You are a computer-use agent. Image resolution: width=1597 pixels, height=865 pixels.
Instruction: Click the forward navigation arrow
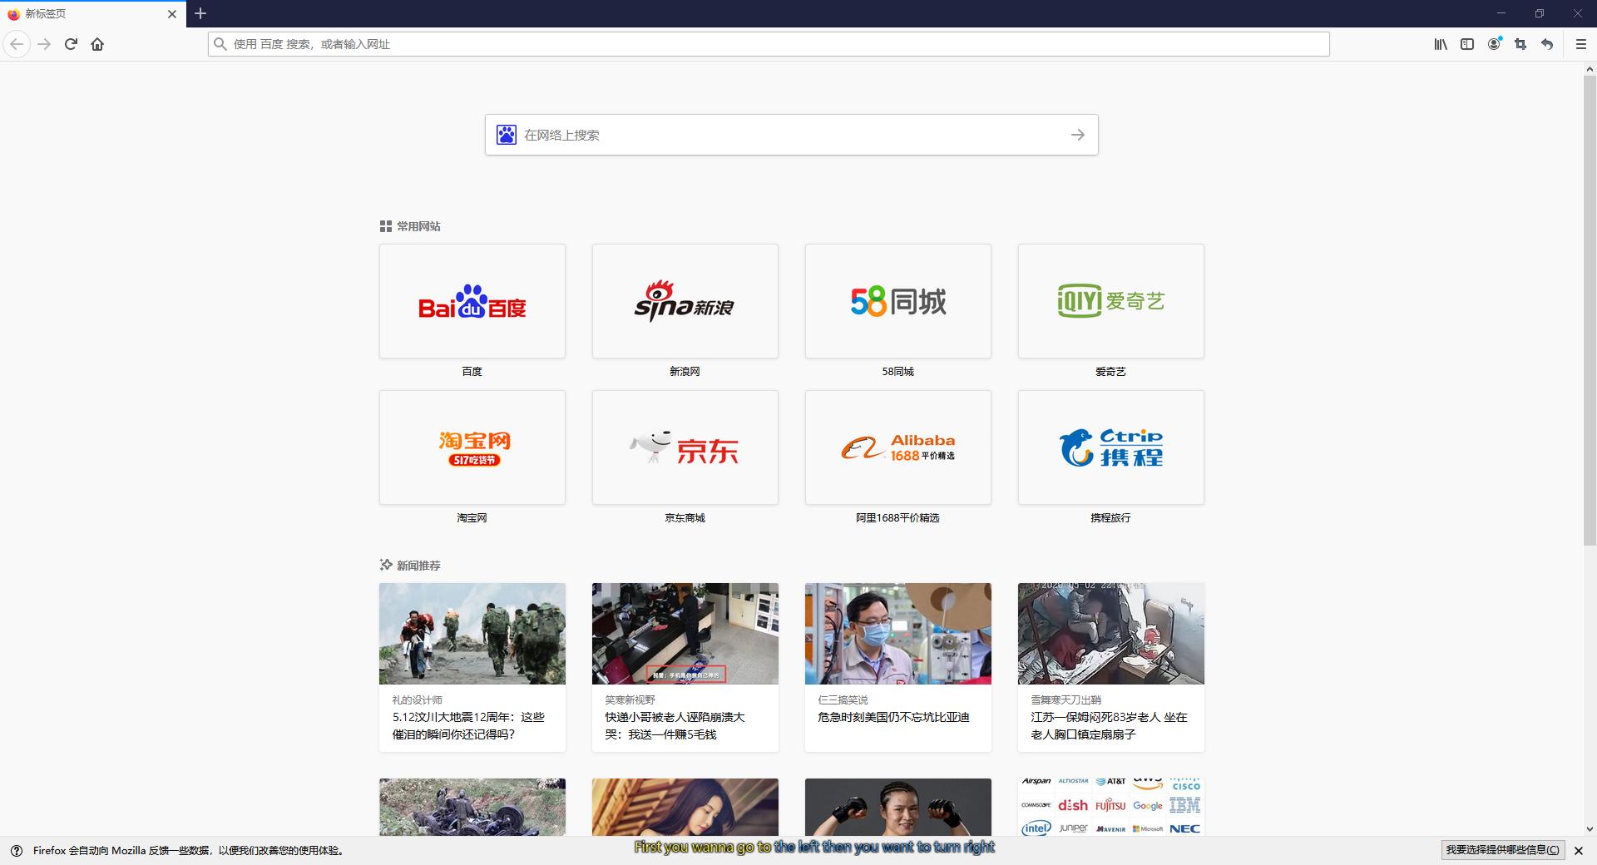(44, 44)
